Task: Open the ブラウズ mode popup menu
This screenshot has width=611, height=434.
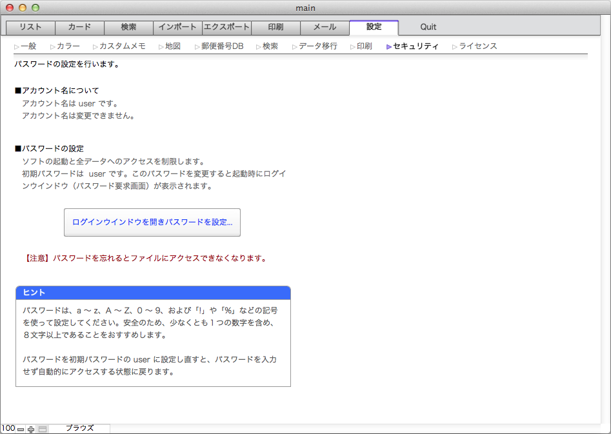Action: (x=79, y=428)
